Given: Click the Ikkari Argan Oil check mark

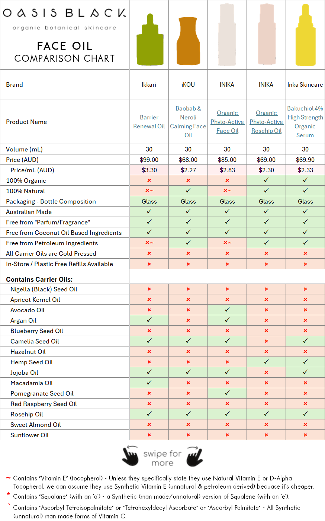Looking at the screenshot, I should (149, 320).
